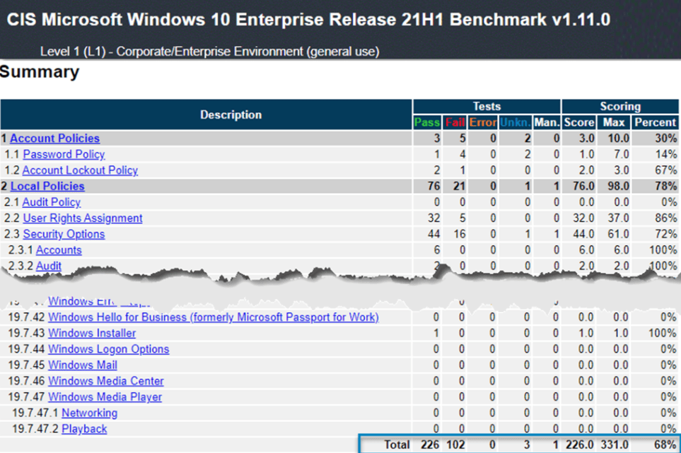Select the 67% percent for Account Lockout Policy

pos(666,170)
